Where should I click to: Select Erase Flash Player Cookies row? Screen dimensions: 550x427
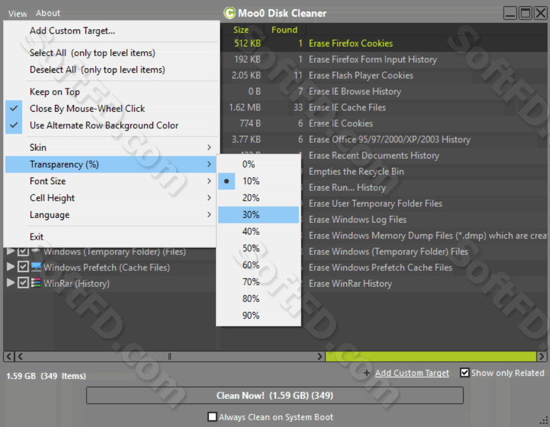(384, 76)
